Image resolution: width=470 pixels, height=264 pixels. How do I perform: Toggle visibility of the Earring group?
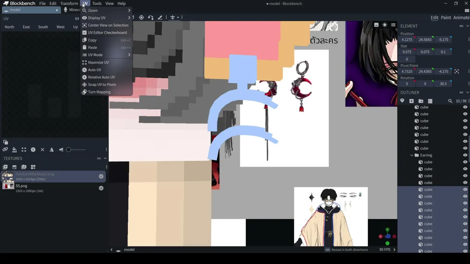465,155
